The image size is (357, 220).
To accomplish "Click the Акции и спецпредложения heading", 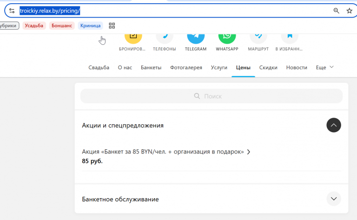I will 123,125.
